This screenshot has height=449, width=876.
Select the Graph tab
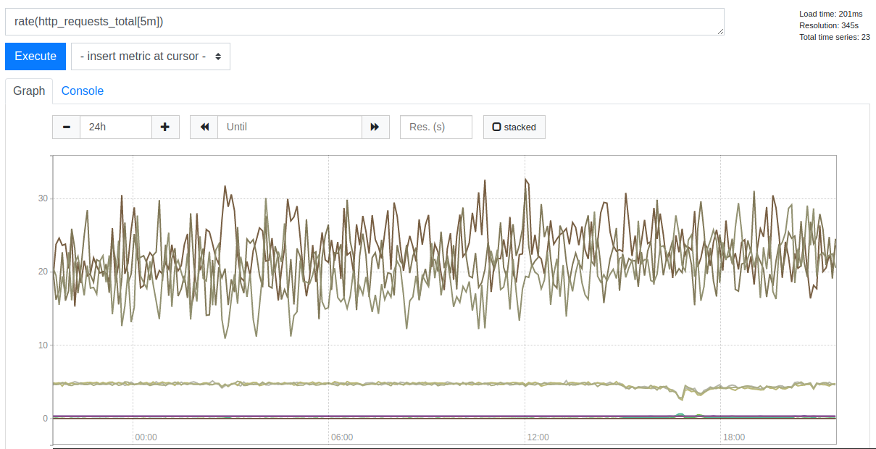29,91
